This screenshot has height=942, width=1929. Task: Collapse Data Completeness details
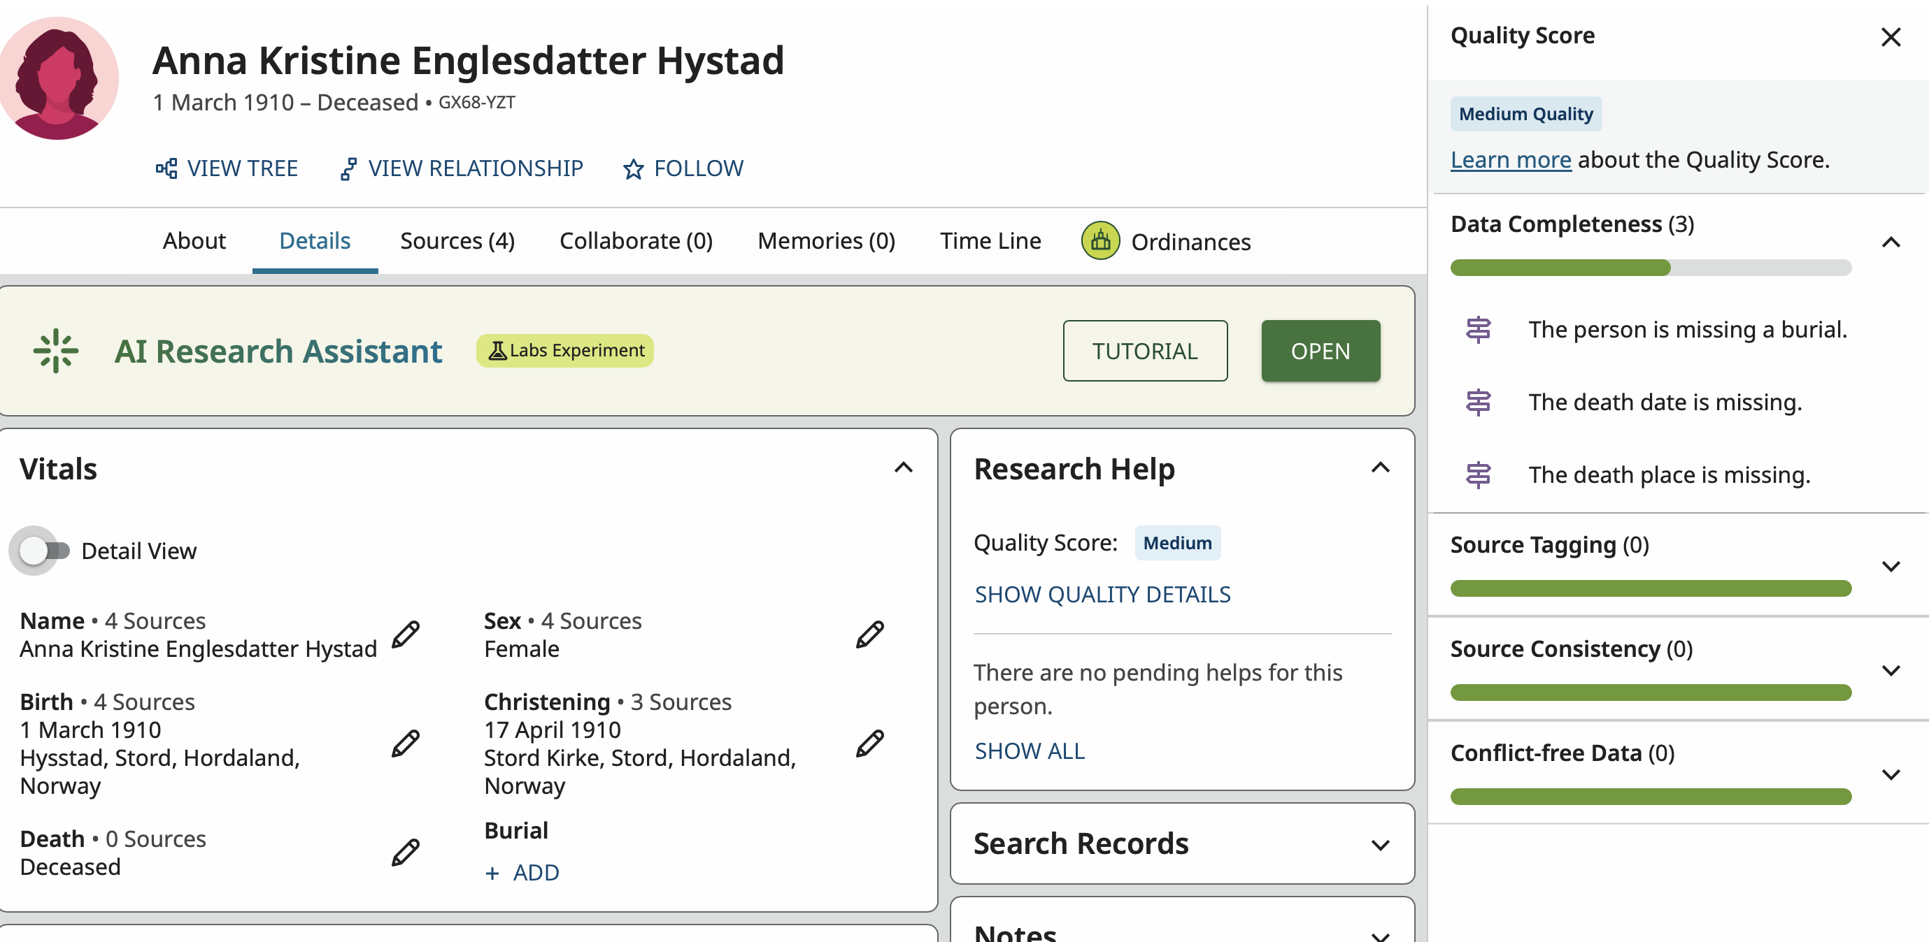[1890, 242]
